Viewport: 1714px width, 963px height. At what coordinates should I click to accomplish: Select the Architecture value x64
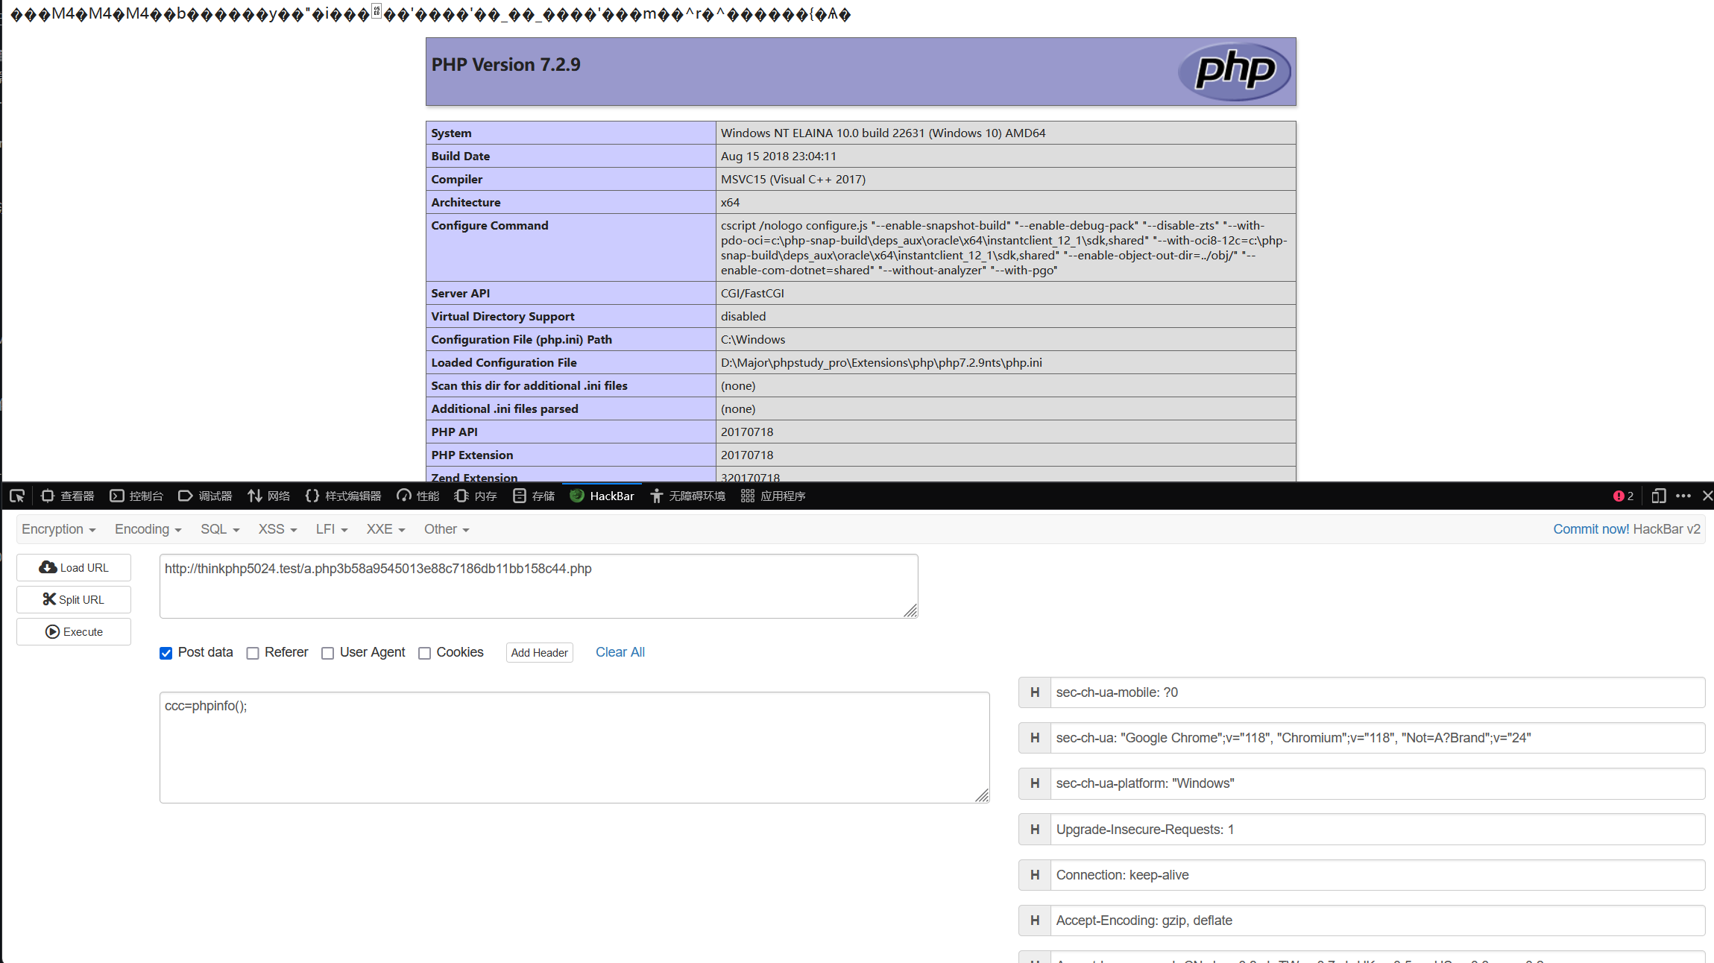tap(730, 202)
